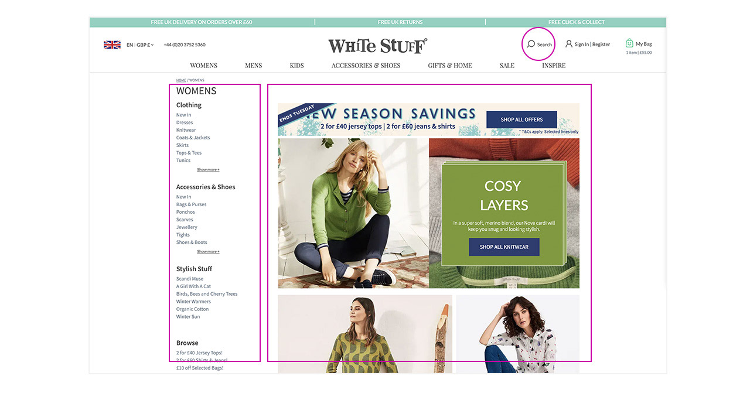Click the SHOP ALL KNITWEAR button
Viewport: 750px width, 410px height.
point(504,247)
